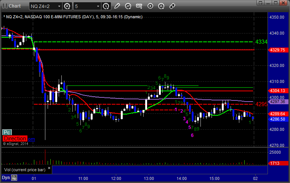Image resolution: width=290 pixels, height=183 pixels.
Task: Click the time-lock icon beside Dyn
Action: tap(14, 178)
